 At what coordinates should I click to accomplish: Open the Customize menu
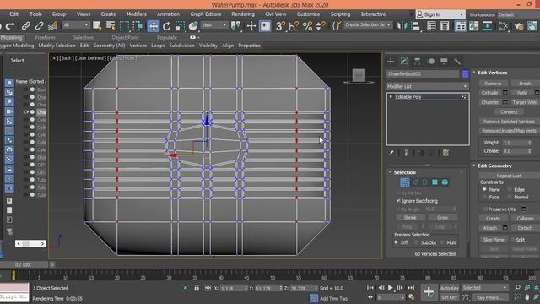(308, 14)
